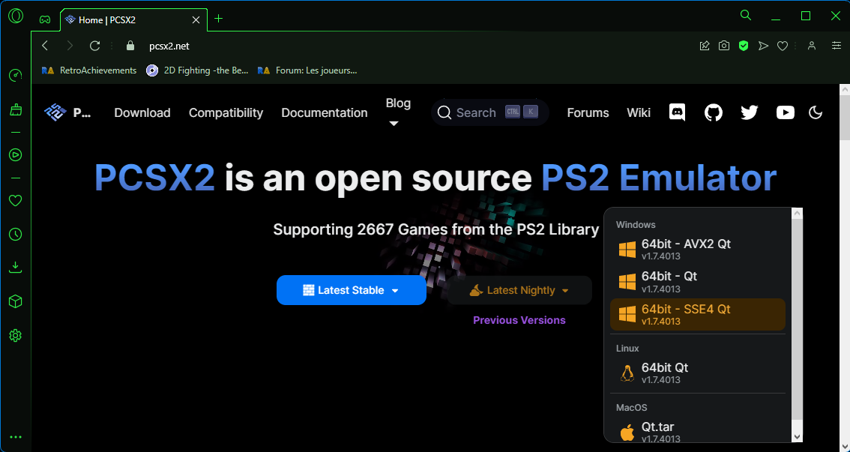Select Windows 64bit - AVX2 Qt download
850x452 pixels.
pos(698,250)
